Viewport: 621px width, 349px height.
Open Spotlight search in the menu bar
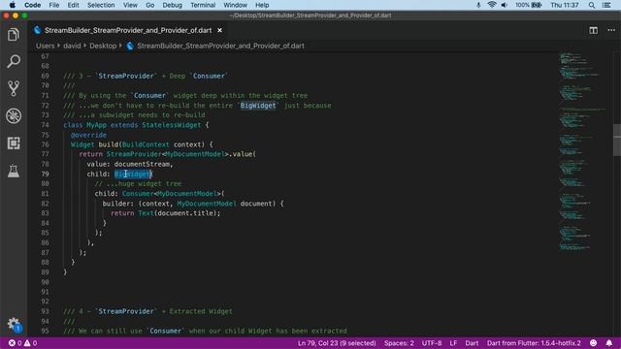[x=591, y=5]
